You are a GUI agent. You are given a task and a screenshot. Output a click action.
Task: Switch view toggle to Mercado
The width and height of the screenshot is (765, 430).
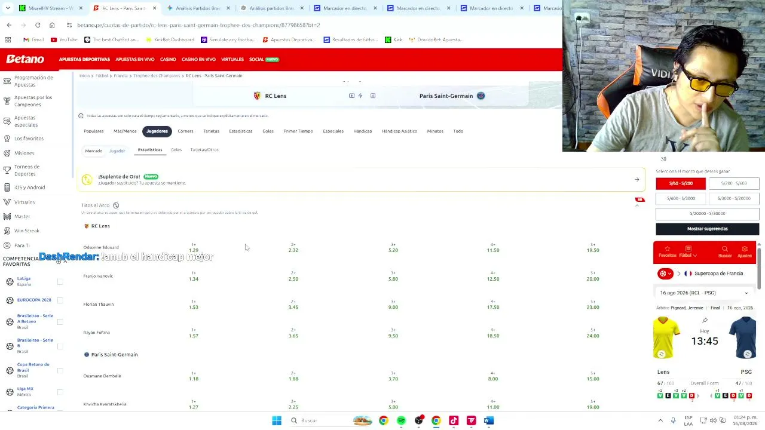pos(93,150)
